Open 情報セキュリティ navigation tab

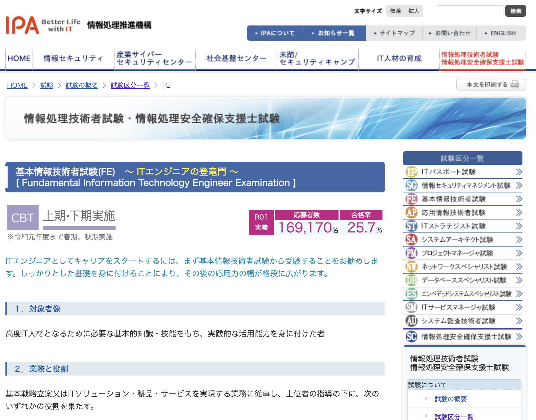(x=73, y=59)
